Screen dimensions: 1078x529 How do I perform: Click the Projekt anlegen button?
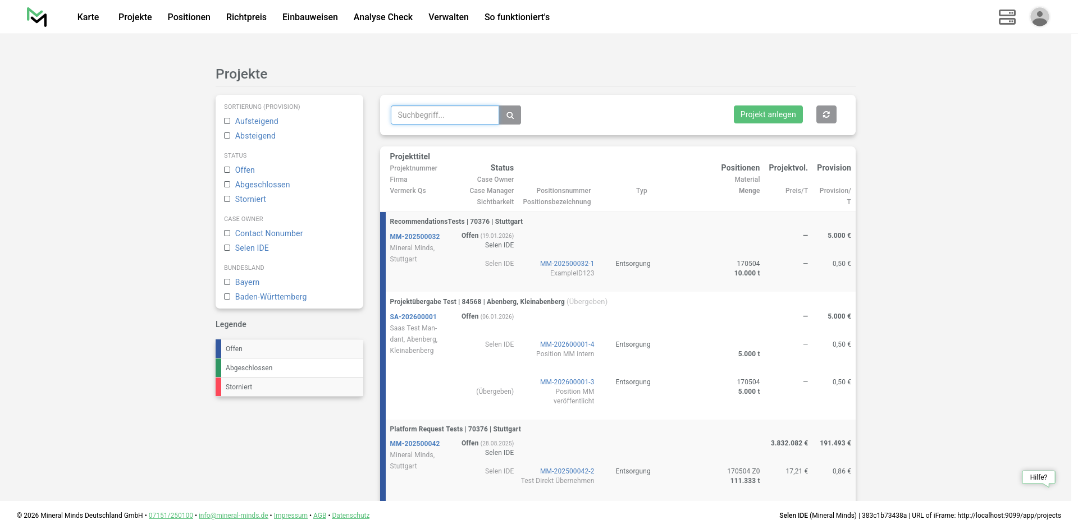tap(768, 114)
